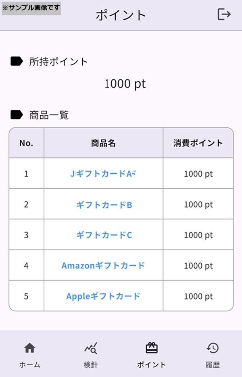Click the magnifier graph icon above 検針

click(x=90, y=348)
